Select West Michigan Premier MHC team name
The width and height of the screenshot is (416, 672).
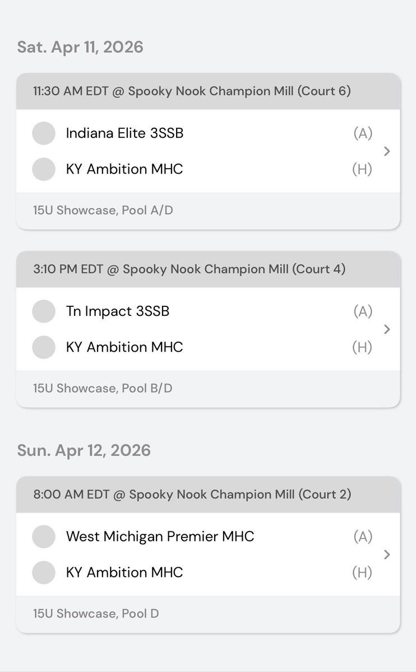(x=160, y=536)
